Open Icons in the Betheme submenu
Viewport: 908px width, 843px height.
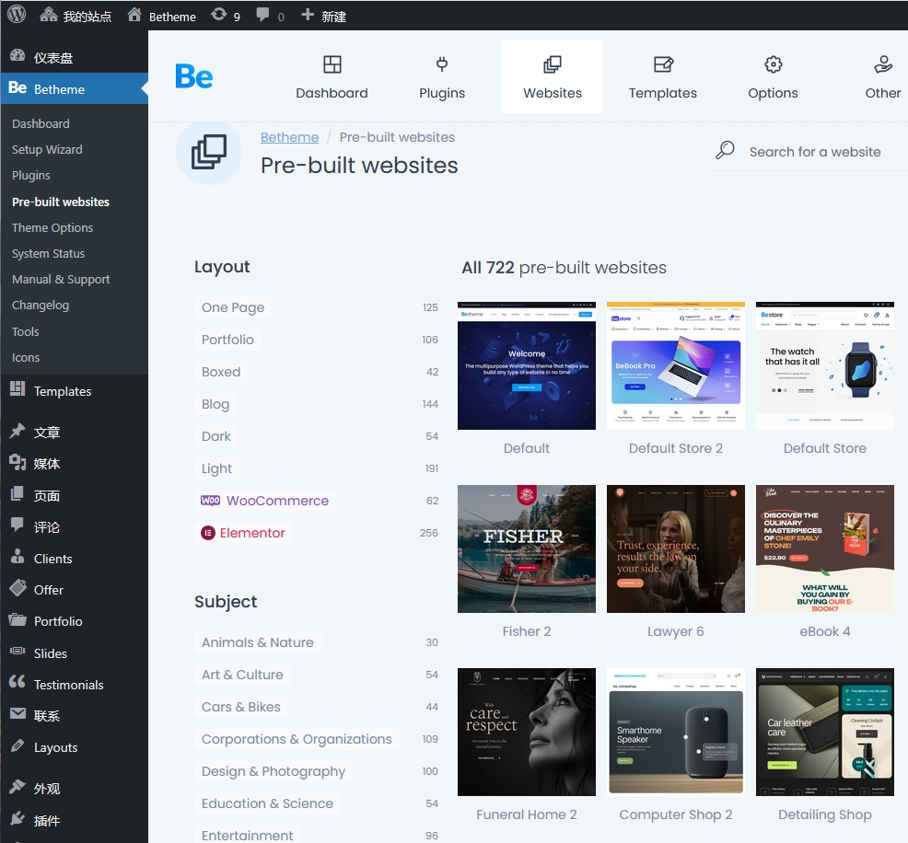tap(26, 358)
